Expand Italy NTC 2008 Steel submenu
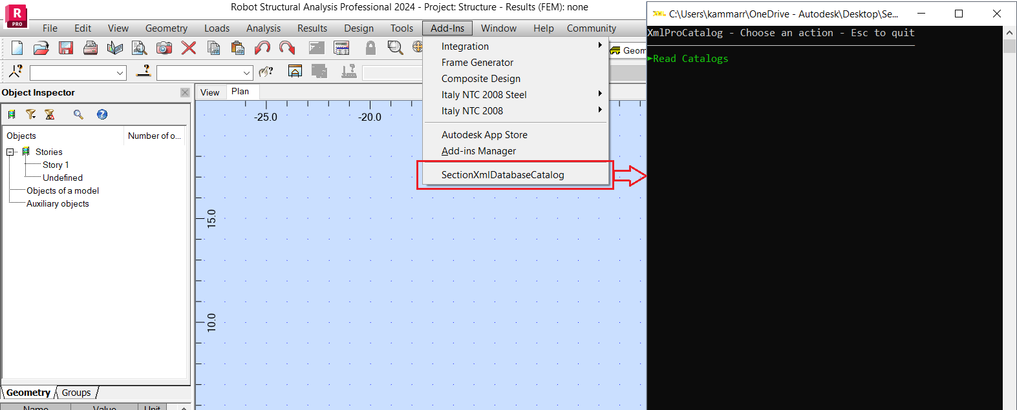This screenshot has height=410, width=1017. (600, 94)
